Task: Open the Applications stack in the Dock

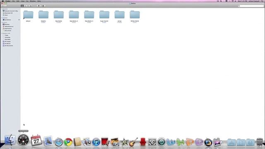Action: 232,142
